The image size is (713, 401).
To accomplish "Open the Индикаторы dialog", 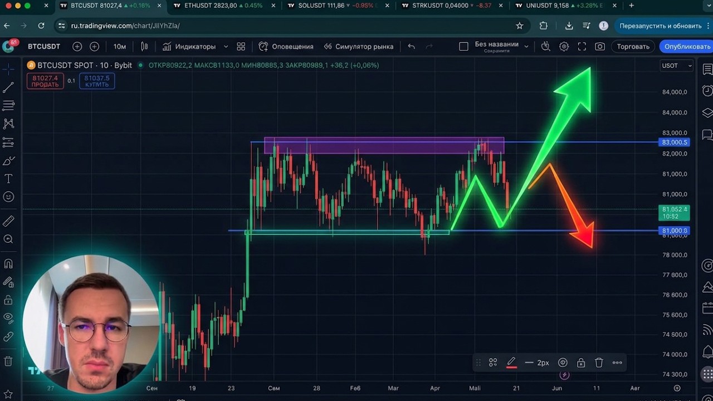I will [x=189, y=46].
